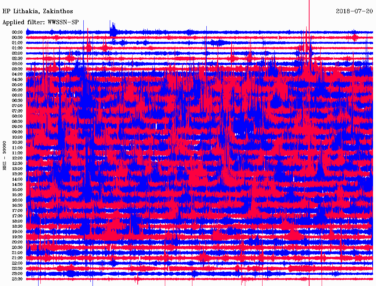Click the 05:00 time label
376x286 pixels.
point(17,85)
